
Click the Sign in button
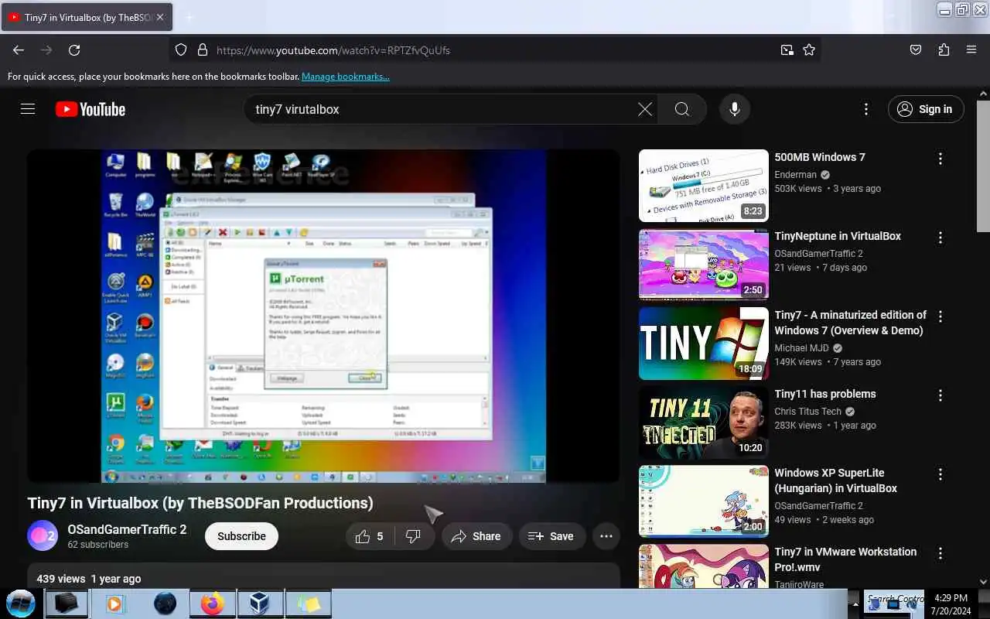(926, 109)
